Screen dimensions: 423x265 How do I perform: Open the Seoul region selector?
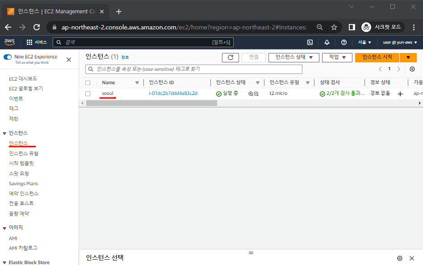tap(364, 42)
